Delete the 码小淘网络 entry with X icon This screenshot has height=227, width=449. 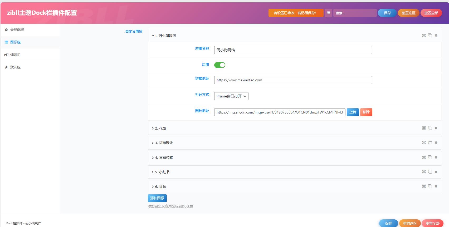tap(436, 36)
